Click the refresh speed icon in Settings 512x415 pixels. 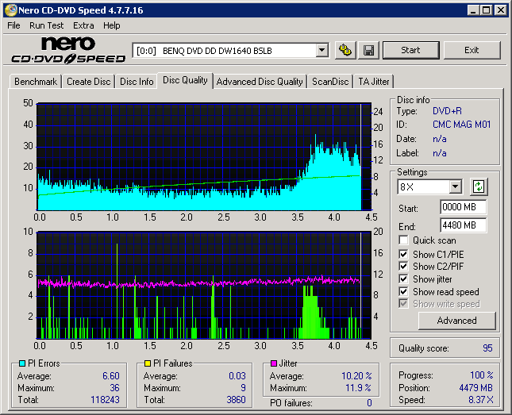[x=478, y=187]
